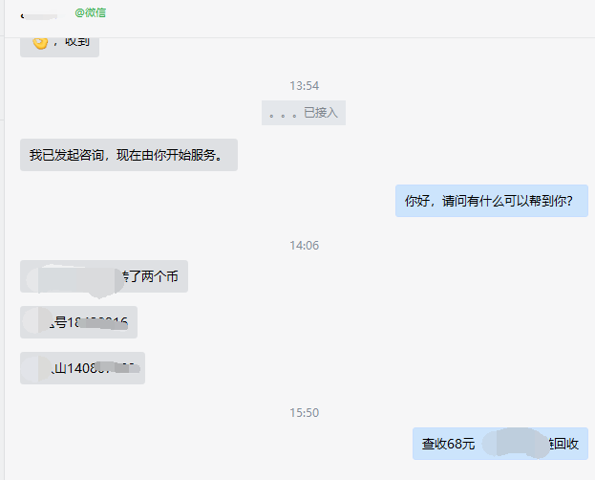Click the 14:06 timestamp
595x480 pixels.
304,246
